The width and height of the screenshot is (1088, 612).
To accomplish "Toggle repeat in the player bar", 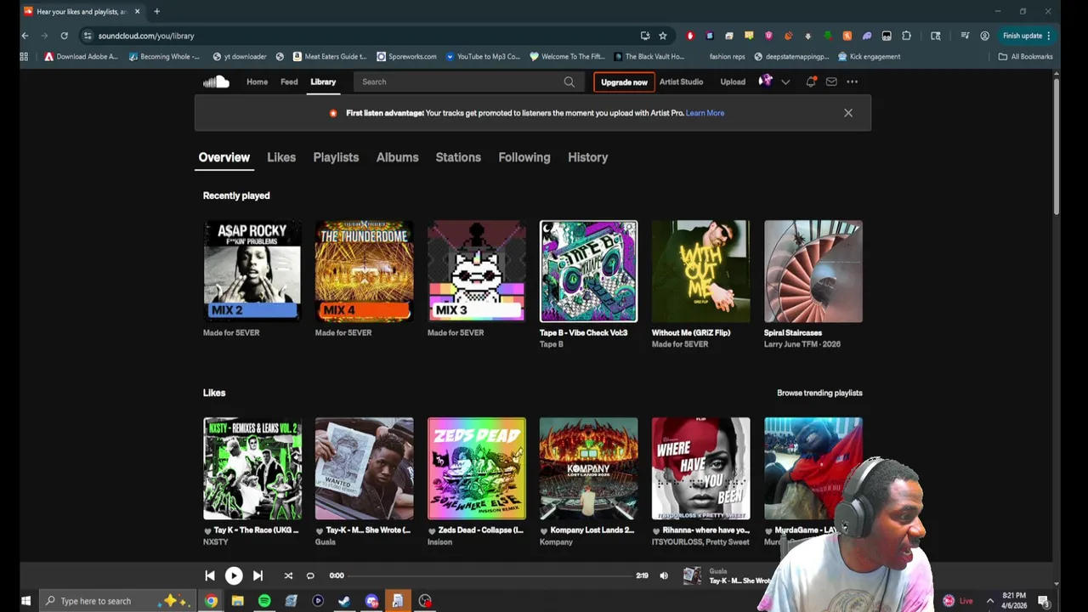I will pyautogui.click(x=310, y=575).
